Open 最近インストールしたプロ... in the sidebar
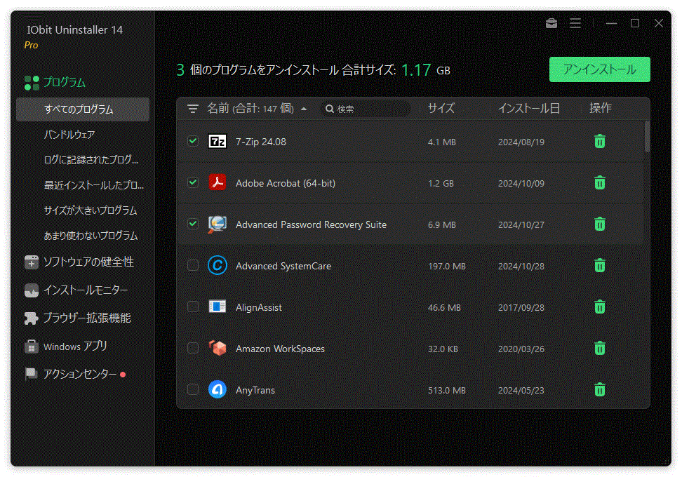Viewport: 682px width, 477px height. pyautogui.click(x=93, y=184)
